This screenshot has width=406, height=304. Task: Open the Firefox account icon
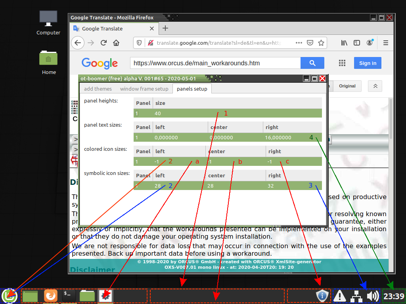370,42
